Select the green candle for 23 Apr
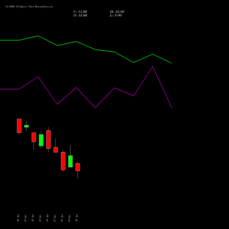 click(x=41, y=140)
